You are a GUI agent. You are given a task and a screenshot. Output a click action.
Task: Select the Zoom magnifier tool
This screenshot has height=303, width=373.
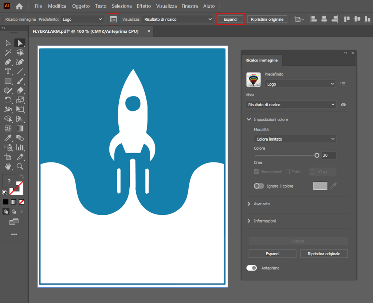(x=20, y=166)
